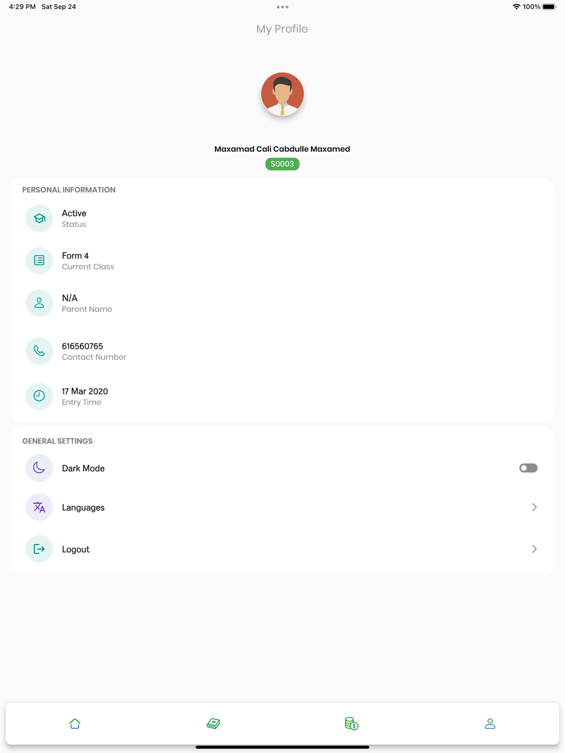Tap the three-dot multitasking indicator at top
This screenshot has height=753, width=565.
tap(282, 7)
